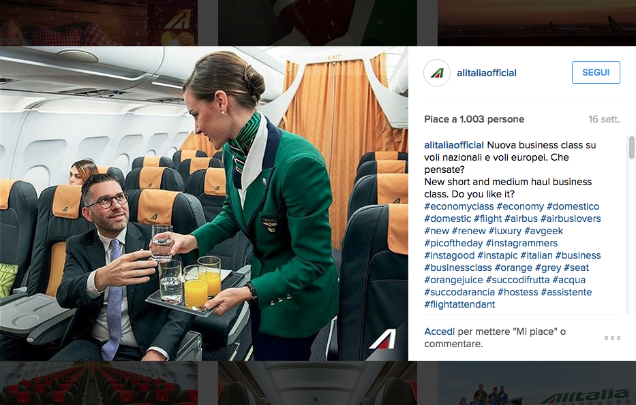Open the #flightattendant hashtag

459,304
